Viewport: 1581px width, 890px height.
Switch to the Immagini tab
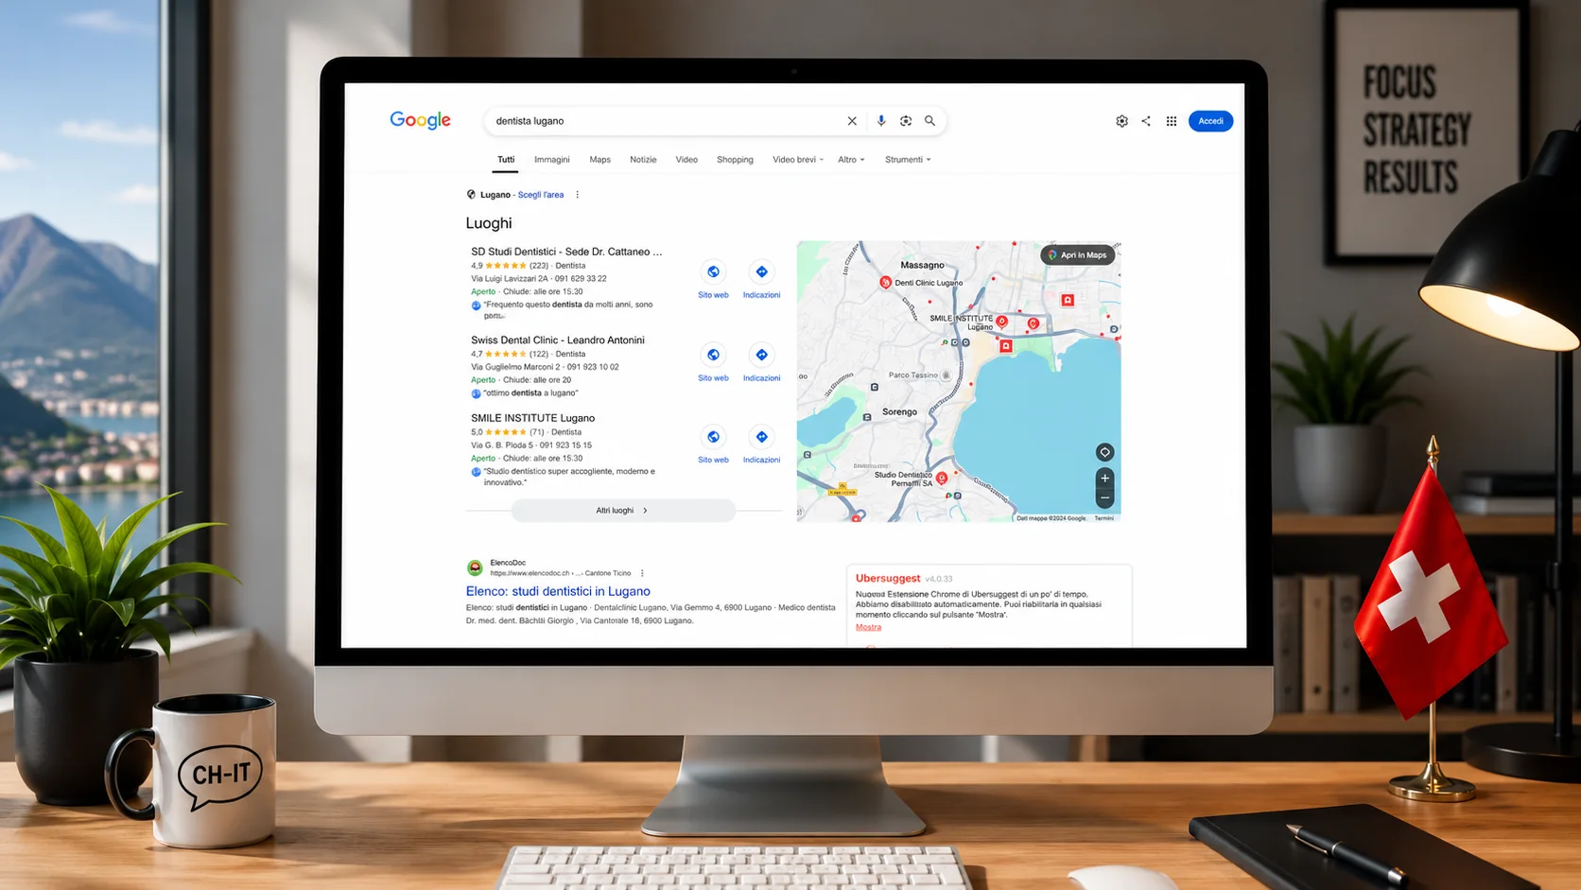[552, 160]
